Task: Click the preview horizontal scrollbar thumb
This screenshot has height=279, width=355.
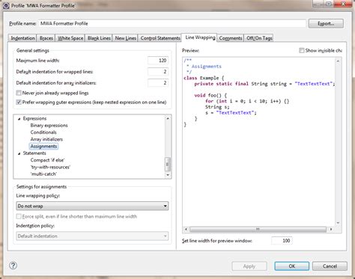Action: coord(258,229)
